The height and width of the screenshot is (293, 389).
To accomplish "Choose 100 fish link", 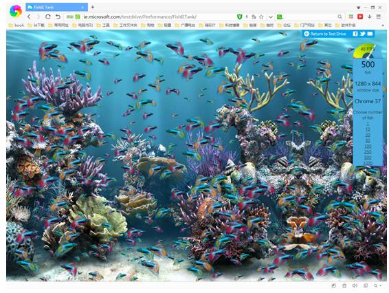I will point(368,146).
